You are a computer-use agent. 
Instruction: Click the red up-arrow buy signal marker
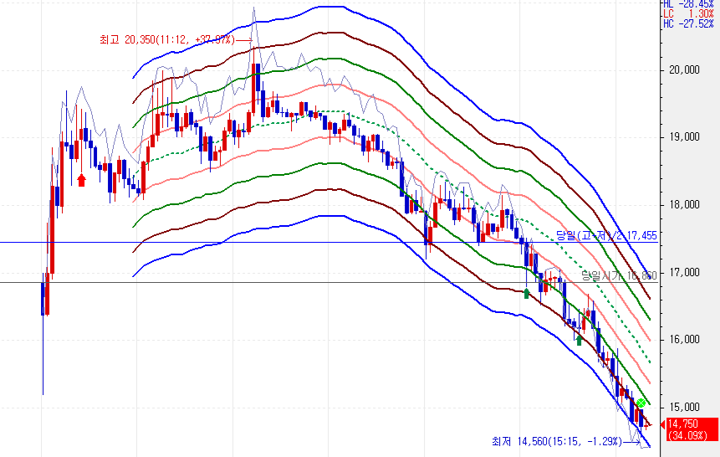pos(81,180)
